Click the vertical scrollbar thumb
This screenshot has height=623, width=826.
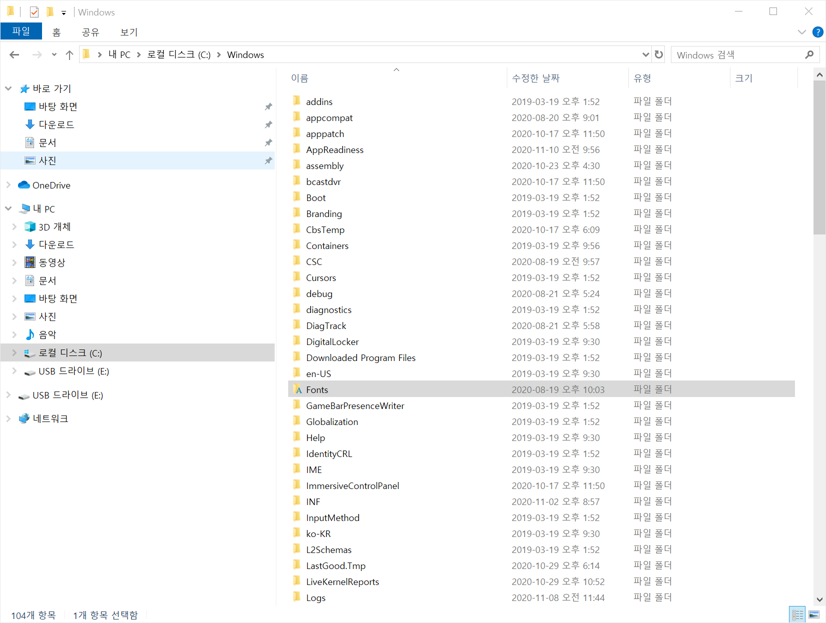coord(819,157)
